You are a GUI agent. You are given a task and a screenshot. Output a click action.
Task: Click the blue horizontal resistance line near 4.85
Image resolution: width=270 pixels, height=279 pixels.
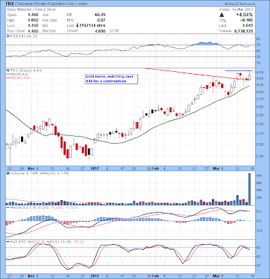click(x=239, y=70)
